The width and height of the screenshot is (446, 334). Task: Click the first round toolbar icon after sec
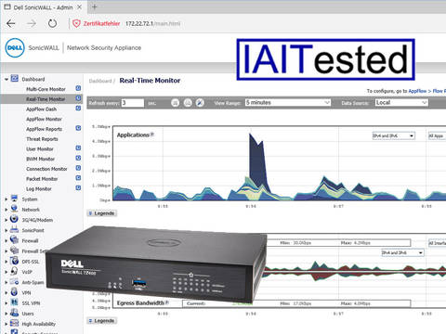(176, 103)
